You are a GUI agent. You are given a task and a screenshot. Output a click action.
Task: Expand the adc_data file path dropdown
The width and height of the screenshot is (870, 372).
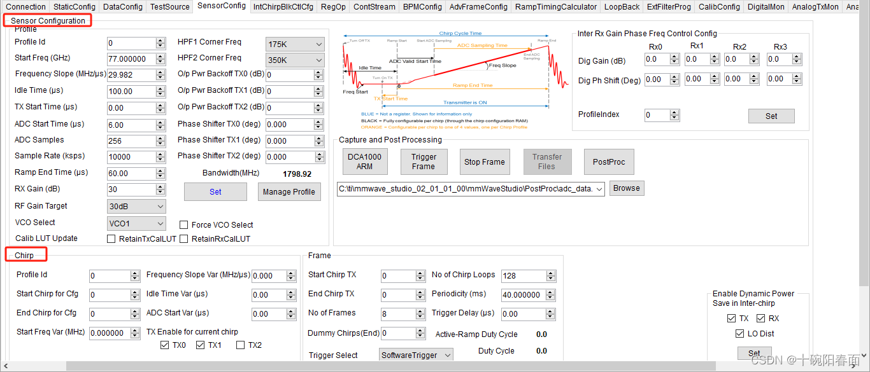[x=599, y=189]
